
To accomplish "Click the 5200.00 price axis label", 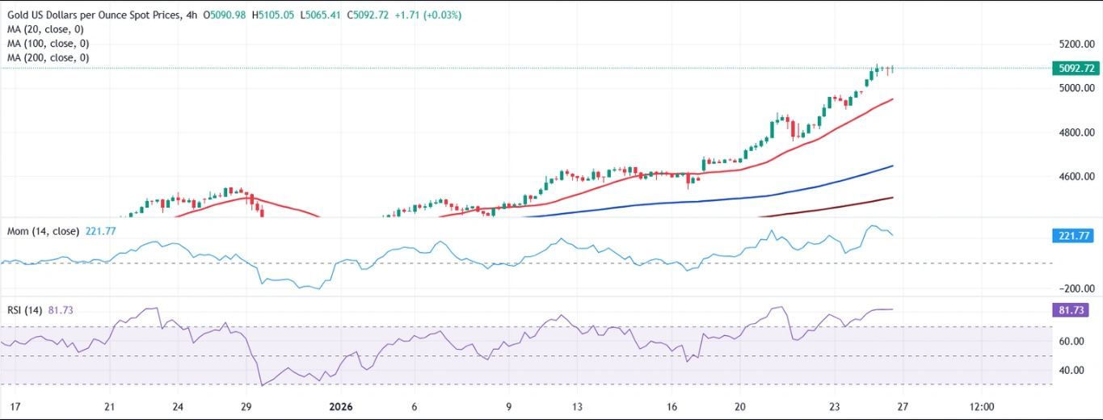I will tap(1075, 44).
